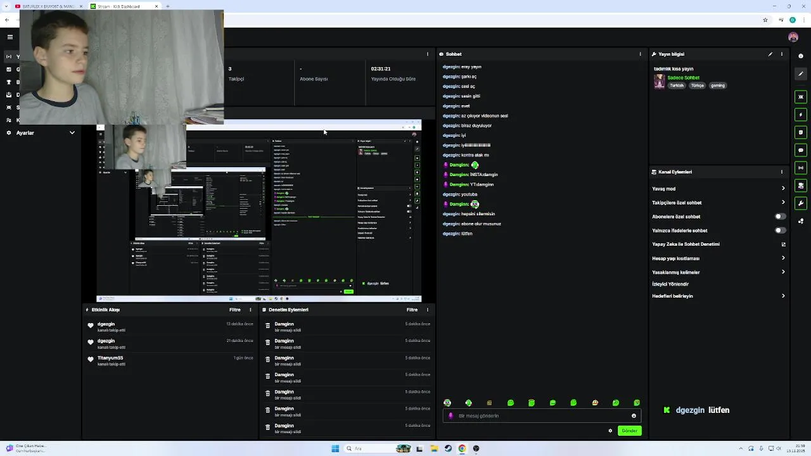Open the info icon in right sidebar

[x=801, y=56]
